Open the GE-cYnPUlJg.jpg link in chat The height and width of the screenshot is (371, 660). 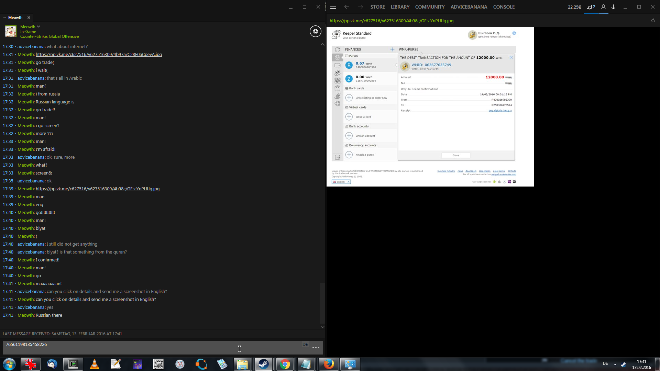(97, 189)
